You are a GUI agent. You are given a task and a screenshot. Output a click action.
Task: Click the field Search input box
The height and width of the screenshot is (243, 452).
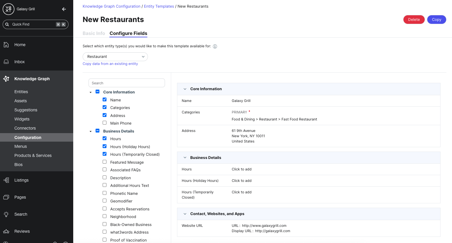[x=126, y=83]
